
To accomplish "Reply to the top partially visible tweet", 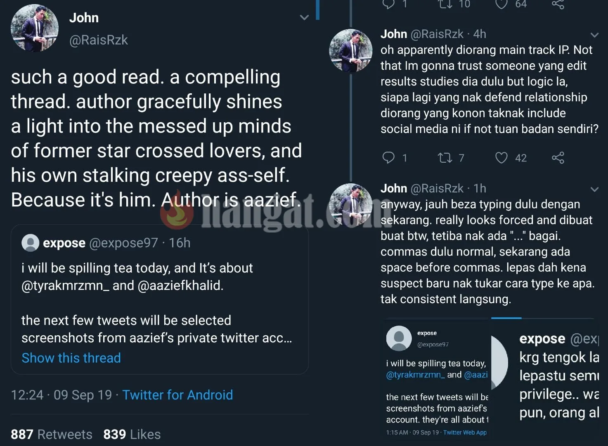I will tap(388, 4).
